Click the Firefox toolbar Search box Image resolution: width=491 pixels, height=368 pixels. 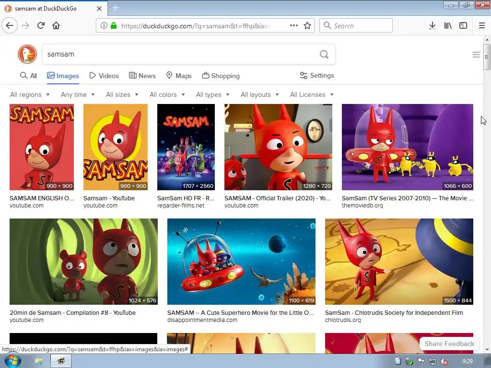[356, 26]
